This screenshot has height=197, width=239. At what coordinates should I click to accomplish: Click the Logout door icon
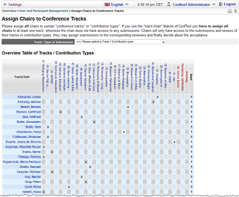(221, 4)
